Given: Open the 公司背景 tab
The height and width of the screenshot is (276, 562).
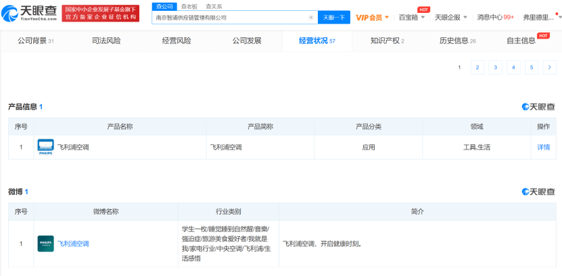Looking at the screenshot, I should [36, 41].
